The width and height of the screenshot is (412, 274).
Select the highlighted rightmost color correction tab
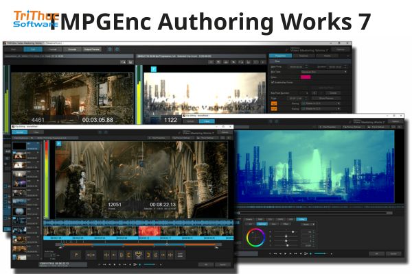(x=301, y=219)
